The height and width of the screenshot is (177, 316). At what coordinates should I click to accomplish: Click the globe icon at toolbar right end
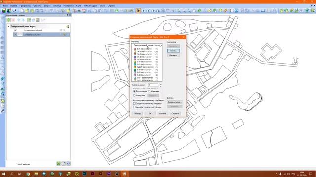[307, 11]
